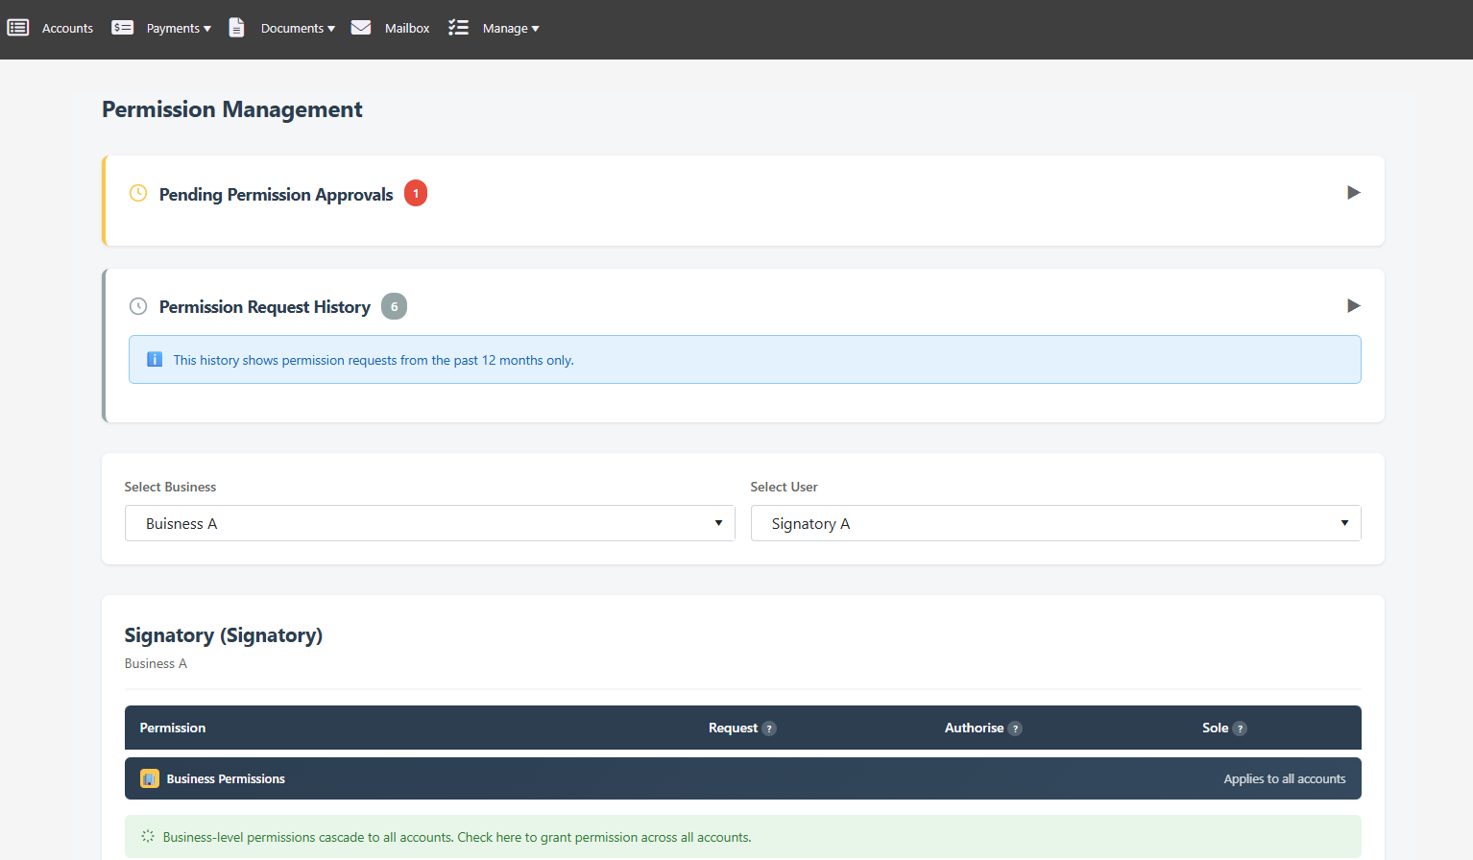This screenshot has height=860, width=1473.
Task: Open Mailbox via the envelope icon
Action: point(360,27)
